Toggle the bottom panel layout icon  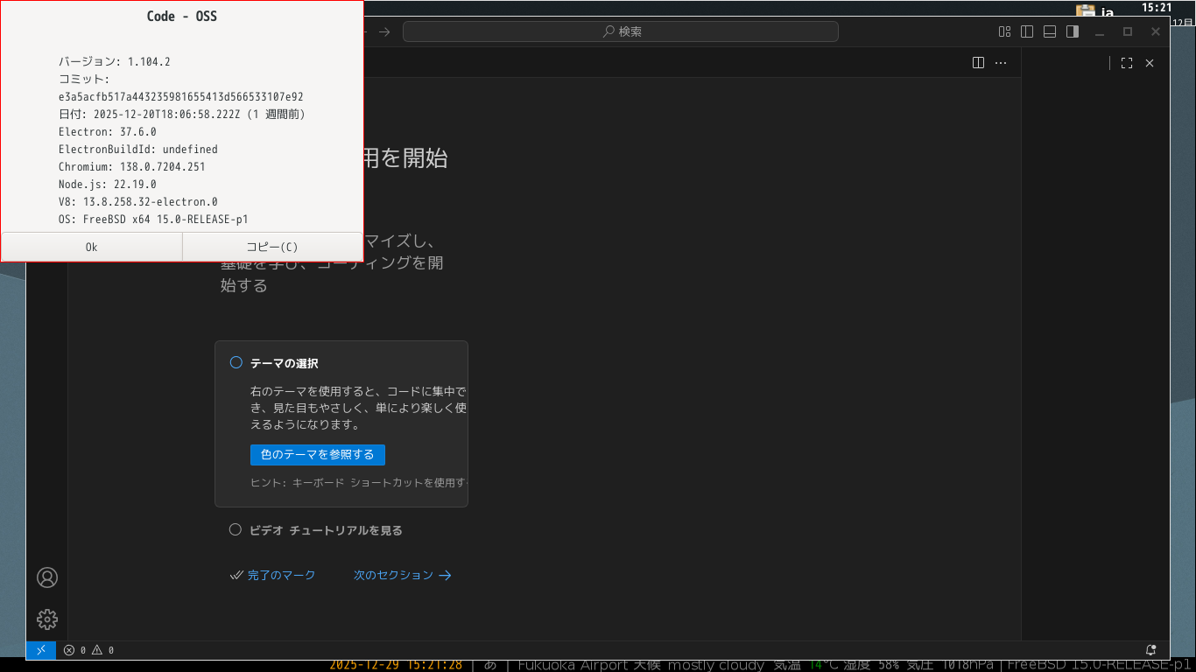pos(1050,31)
